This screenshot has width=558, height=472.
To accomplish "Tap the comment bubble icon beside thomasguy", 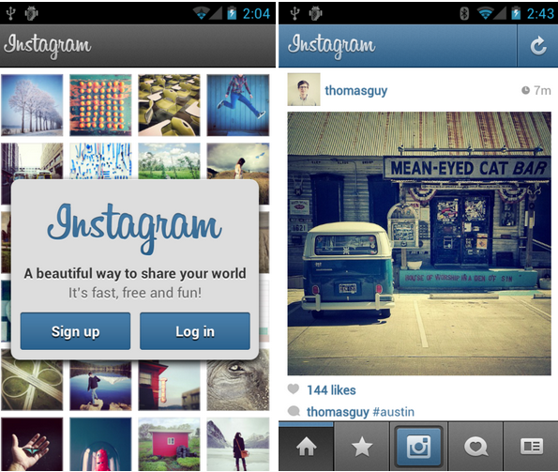I will [x=294, y=411].
